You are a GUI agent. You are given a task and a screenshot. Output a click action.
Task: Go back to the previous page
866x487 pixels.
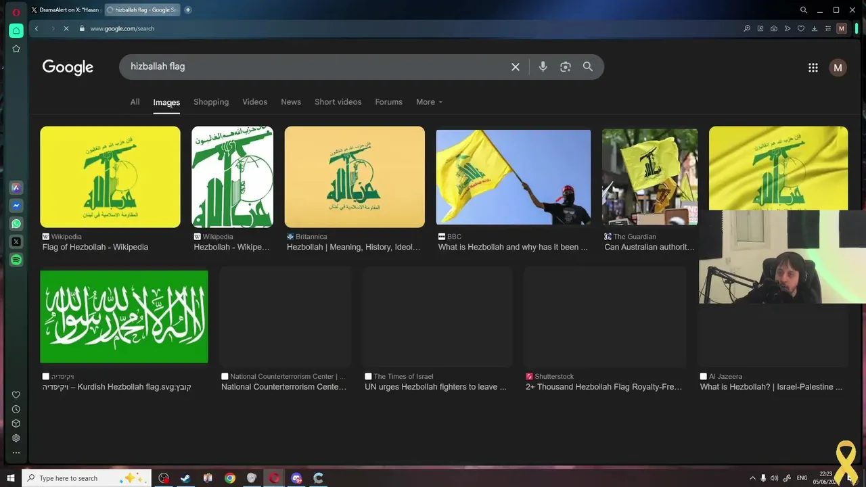point(37,28)
